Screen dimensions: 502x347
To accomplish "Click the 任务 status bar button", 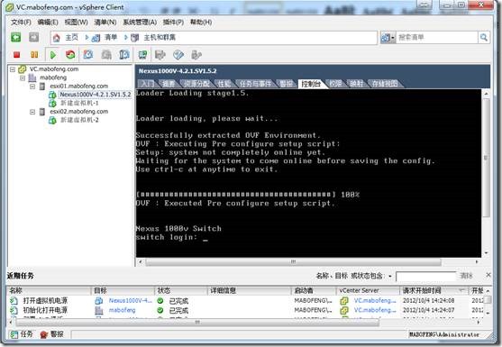I will [x=22, y=334].
